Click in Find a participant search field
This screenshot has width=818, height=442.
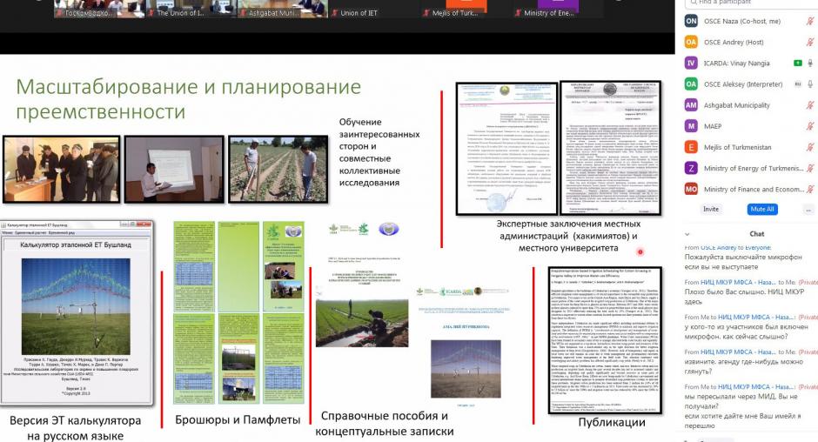click(751, 3)
